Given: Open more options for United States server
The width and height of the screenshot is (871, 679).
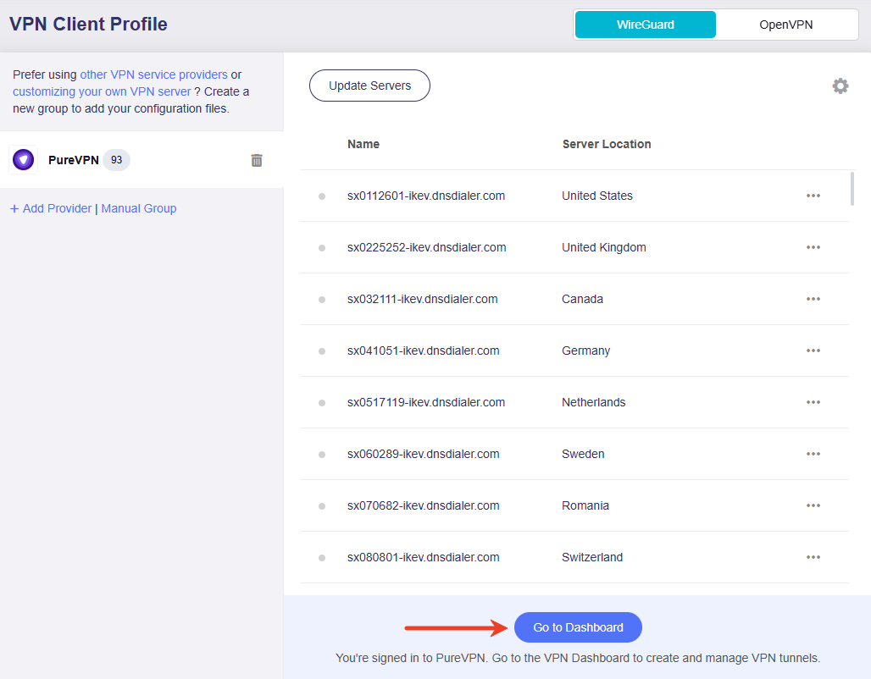Looking at the screenshot, I should click(x=813, y=196).
